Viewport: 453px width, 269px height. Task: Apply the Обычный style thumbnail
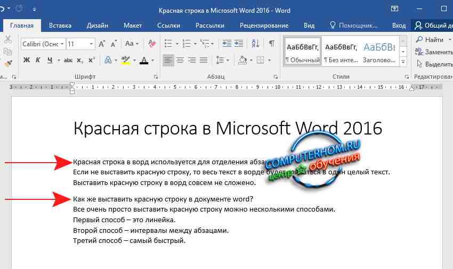click(x=302, y=52)
